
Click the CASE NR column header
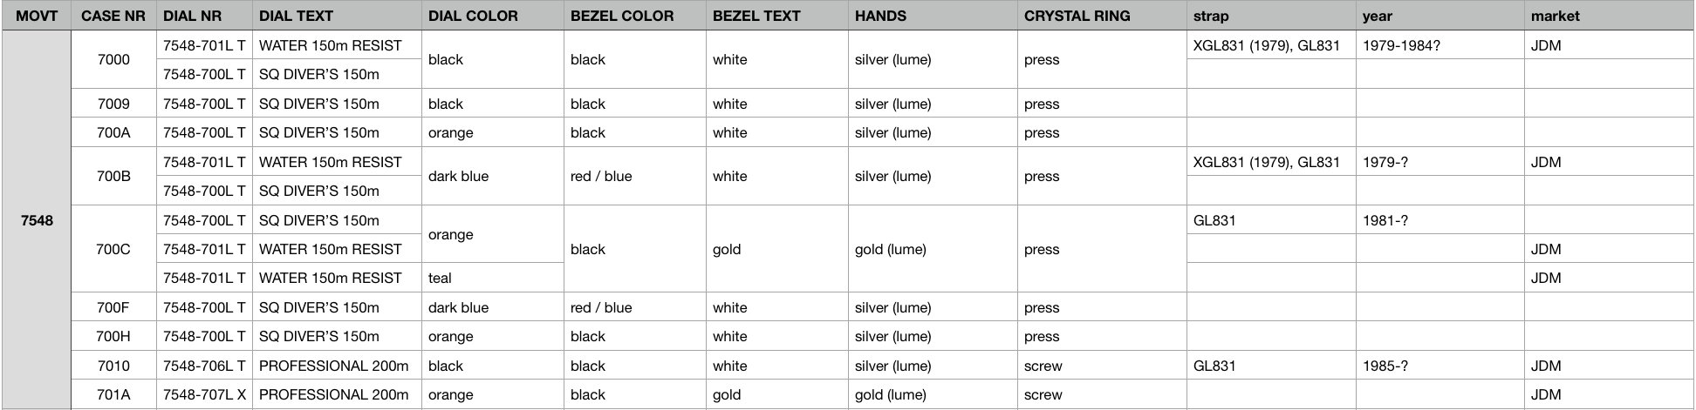coord(113,16)
